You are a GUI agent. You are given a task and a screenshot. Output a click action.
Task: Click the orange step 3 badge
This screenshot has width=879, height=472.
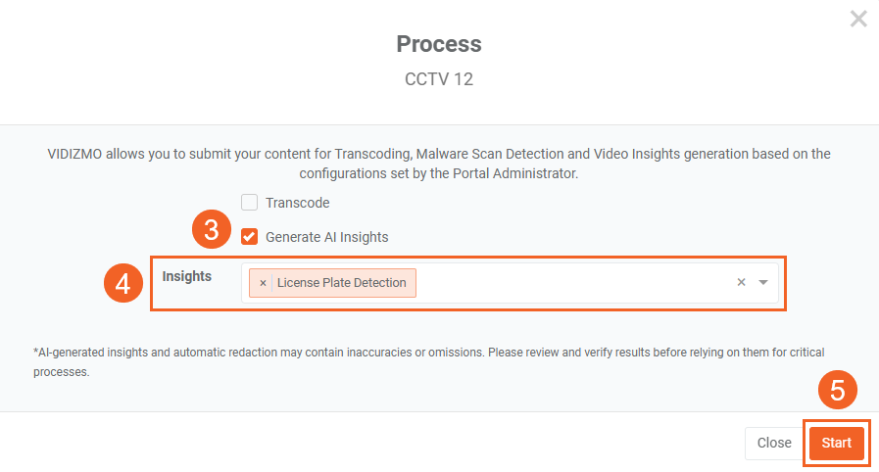click(212, 231)
